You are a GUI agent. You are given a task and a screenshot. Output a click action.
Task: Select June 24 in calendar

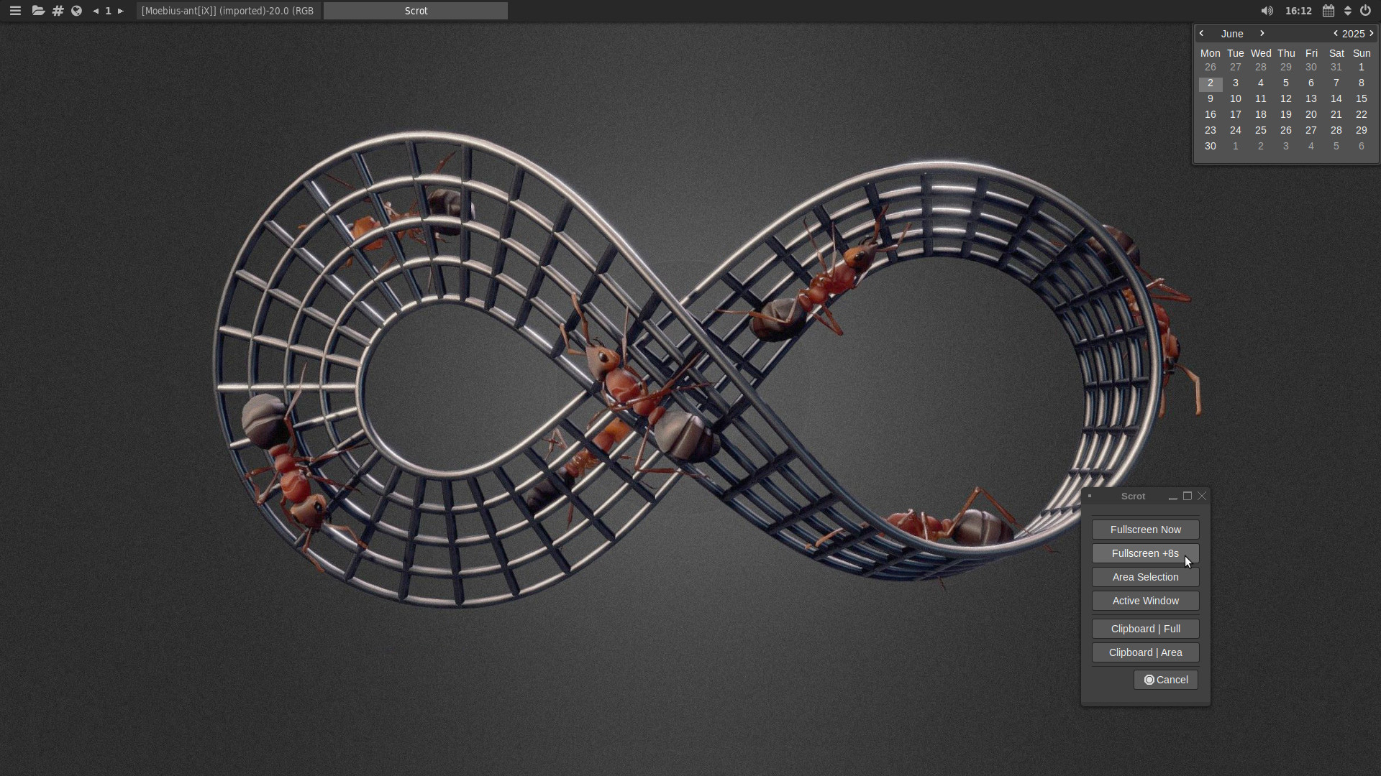pyautogui.click(x=1236, y=131)
